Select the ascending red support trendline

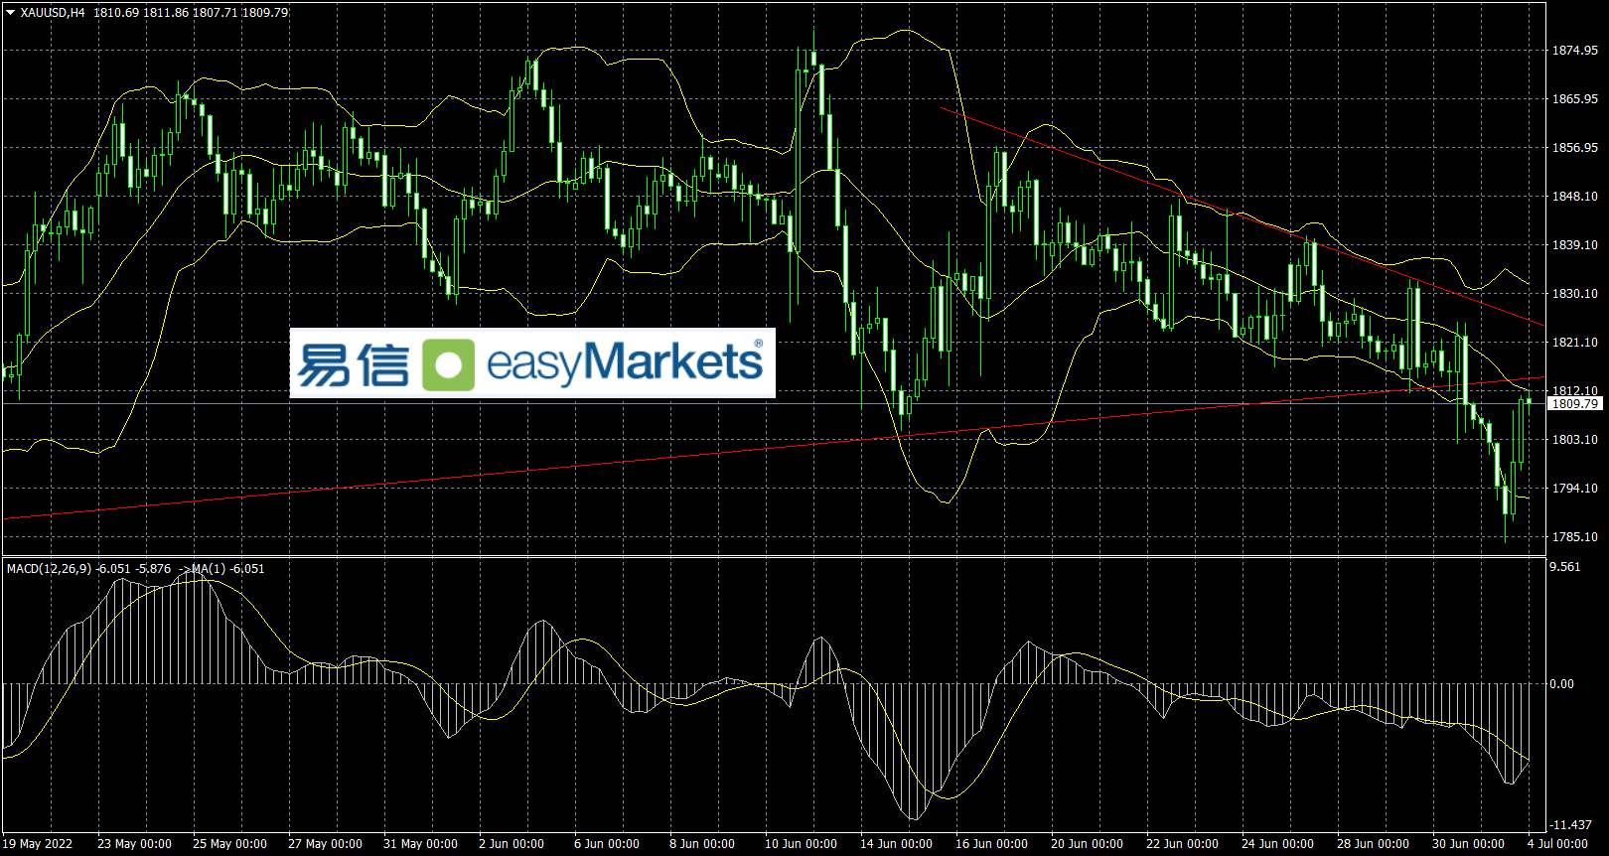point(773,449)
